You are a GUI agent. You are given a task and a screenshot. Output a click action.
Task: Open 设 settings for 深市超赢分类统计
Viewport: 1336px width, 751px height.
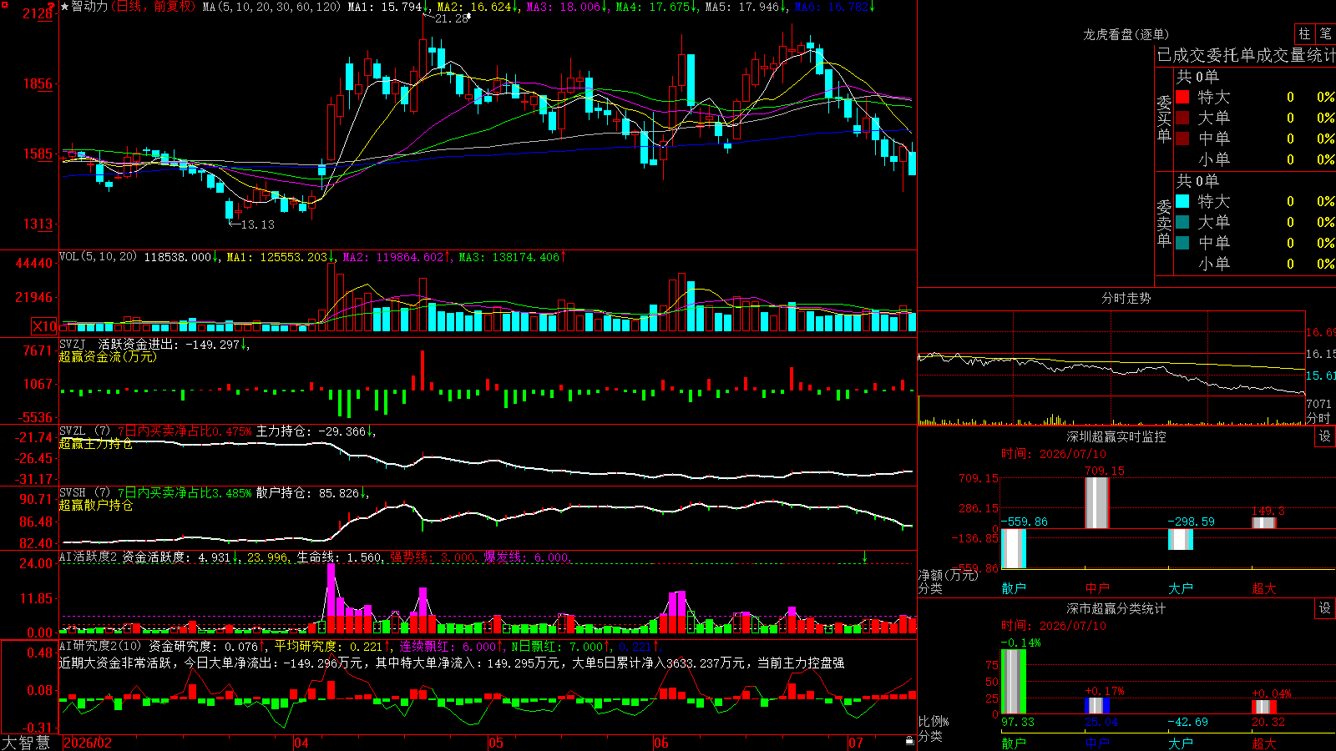[1325, 608]
